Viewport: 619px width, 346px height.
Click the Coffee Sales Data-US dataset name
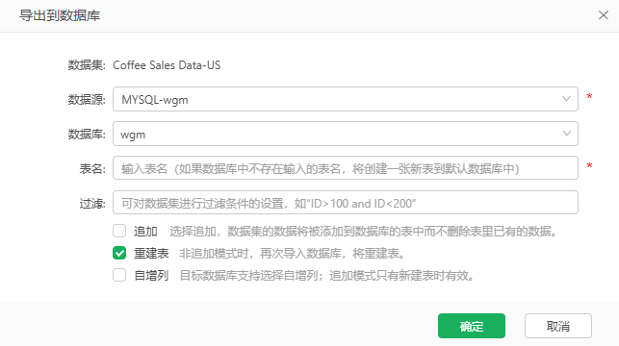pyautogui.click(x=167, y=65)
